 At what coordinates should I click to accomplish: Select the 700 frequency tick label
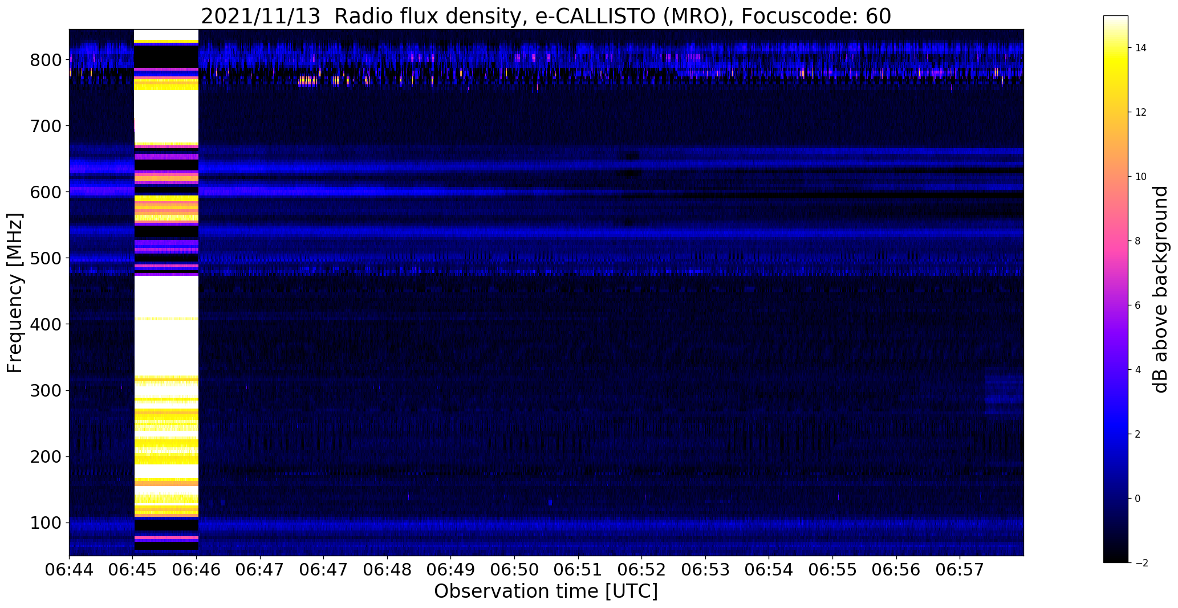tap(46, 125)
